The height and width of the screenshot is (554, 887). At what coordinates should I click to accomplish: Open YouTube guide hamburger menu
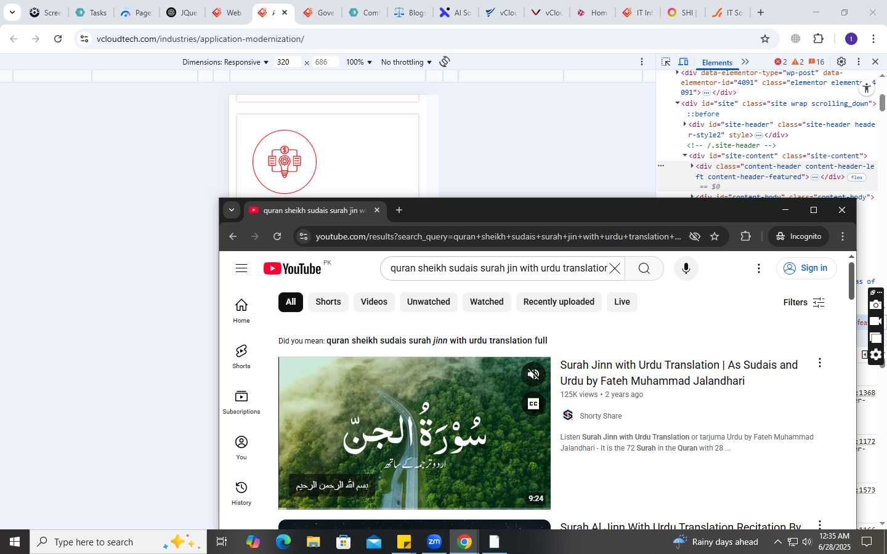241,268
